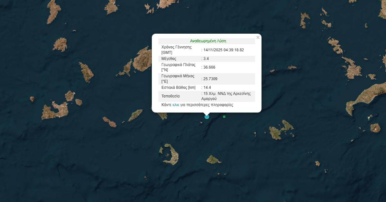Screen dimensions: 386x202
Task: Close the earthquake info popup
Action: click(x=258, y=38)
